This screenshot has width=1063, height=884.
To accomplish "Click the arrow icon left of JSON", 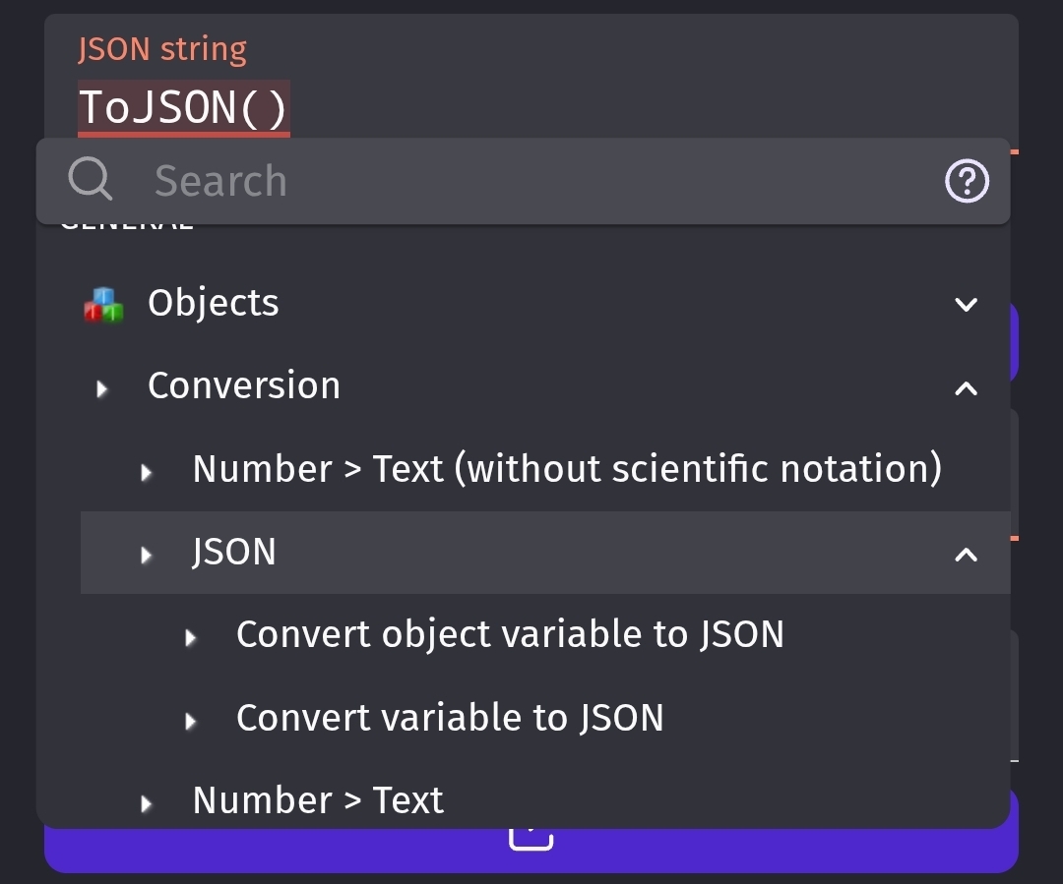I will (x=148, y=555).
